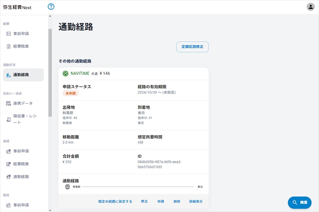The height and width of the screenshot is (212, 319).
Task: Click the help question mark icon
Action: (51, 7)
